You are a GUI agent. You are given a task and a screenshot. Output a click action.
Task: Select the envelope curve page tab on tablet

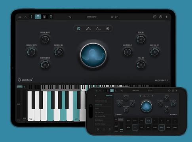click(x=98, y=29)
